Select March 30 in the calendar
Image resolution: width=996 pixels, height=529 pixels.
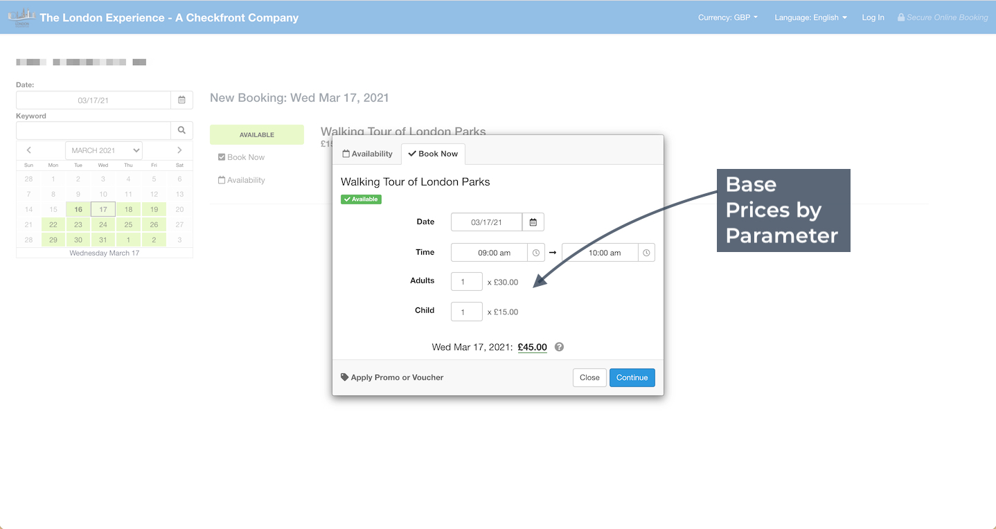click(78, 240)
